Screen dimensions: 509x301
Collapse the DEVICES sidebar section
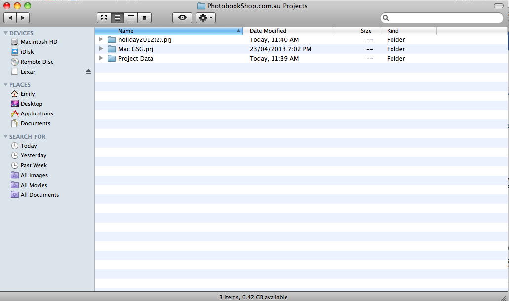pos(5,33)
